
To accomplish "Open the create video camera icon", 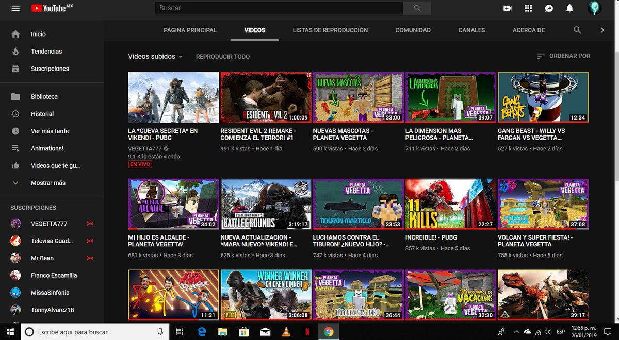I will 508,8.
